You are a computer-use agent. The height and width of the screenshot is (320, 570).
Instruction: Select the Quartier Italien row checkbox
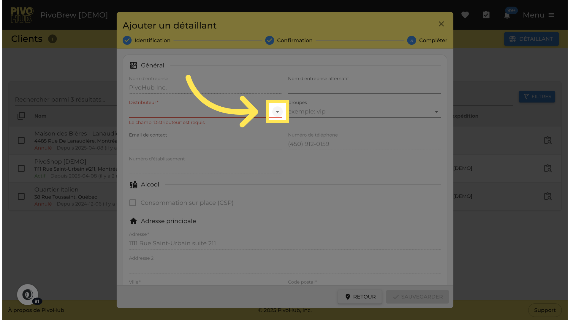(x=21, y=196)
